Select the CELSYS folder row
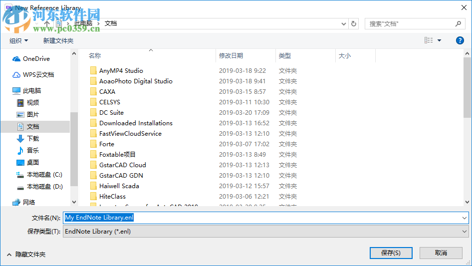Viewport: 472px width, 266px height. click(110, 102)
